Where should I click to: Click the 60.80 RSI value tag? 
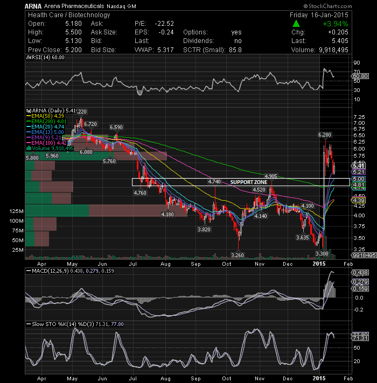[360, 76]
